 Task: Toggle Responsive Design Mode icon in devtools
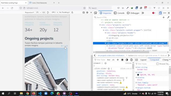click(x=160, y=13)
